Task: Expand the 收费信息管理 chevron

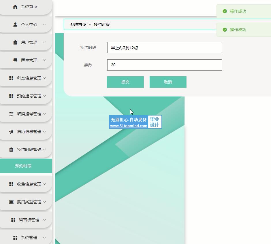Action: (44, 184)
